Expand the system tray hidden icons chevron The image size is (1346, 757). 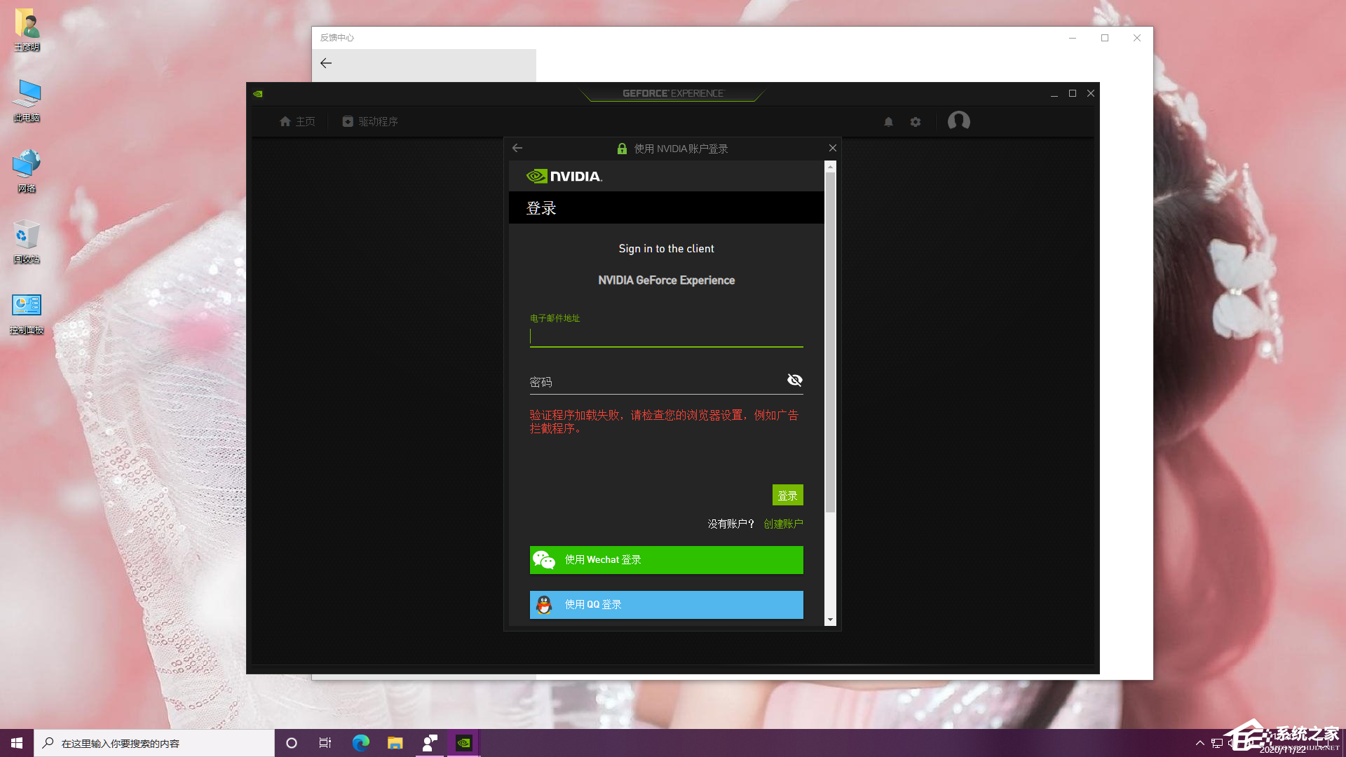[1199, 743]
